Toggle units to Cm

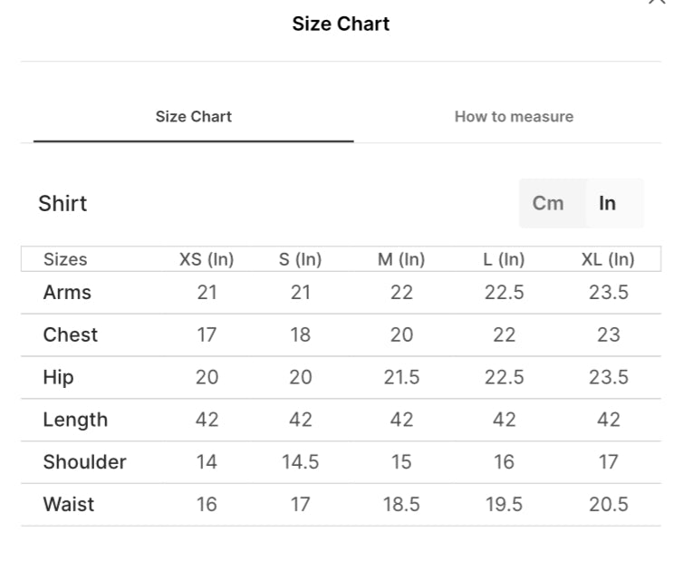tap(548, 203)
